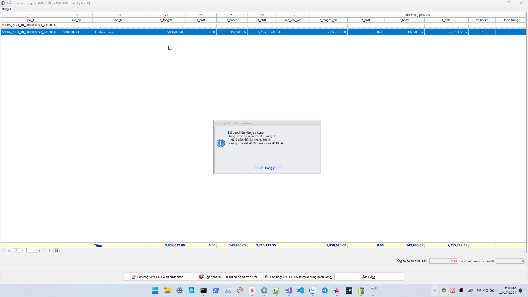Screen dimensions: 528x297
Task: Click the t_tongchi column header
Action: click(166, 20)
